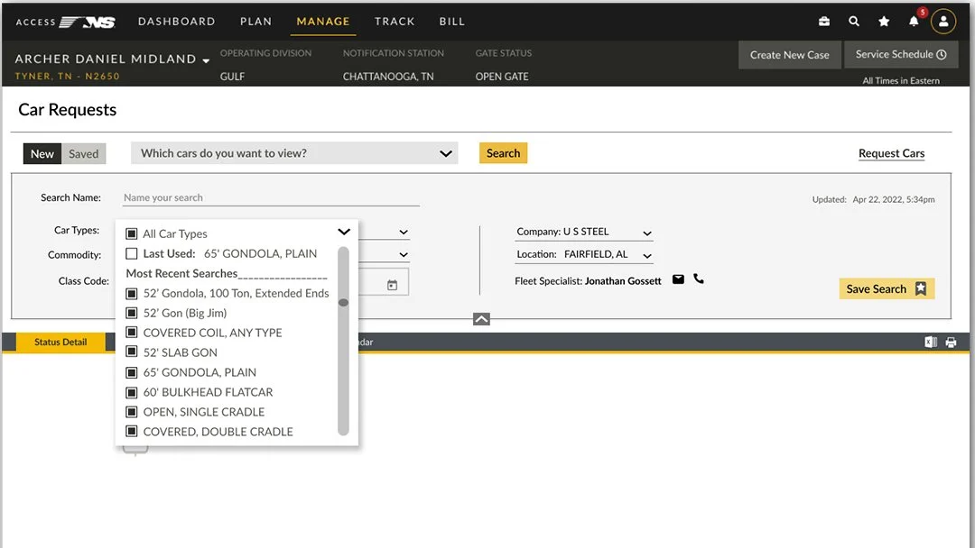
Task: Click the search magnifier in the top bar
Action: [x=854, y=20]
